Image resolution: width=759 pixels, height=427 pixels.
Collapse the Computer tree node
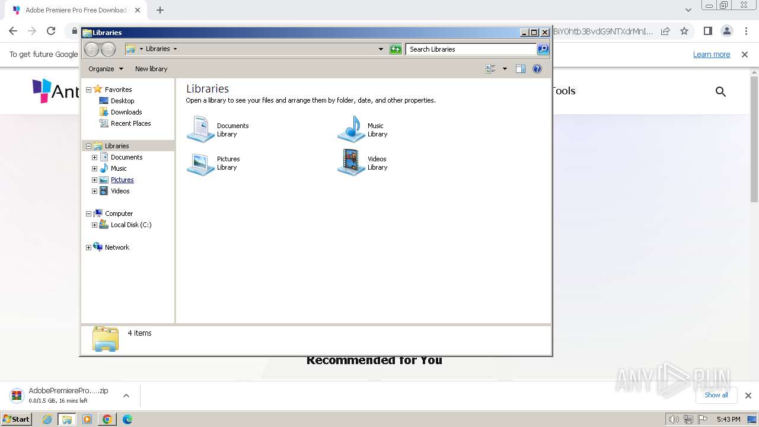click(x=88, y=213)
